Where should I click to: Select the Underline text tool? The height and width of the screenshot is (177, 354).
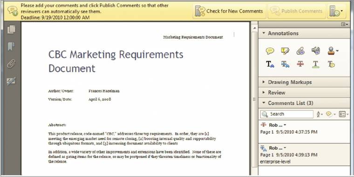[316, 65]
